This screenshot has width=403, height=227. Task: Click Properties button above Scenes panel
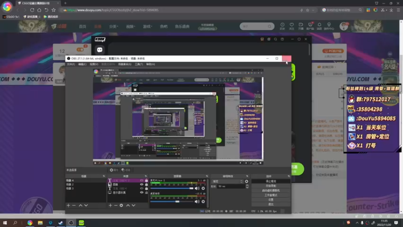click(114, 170)
